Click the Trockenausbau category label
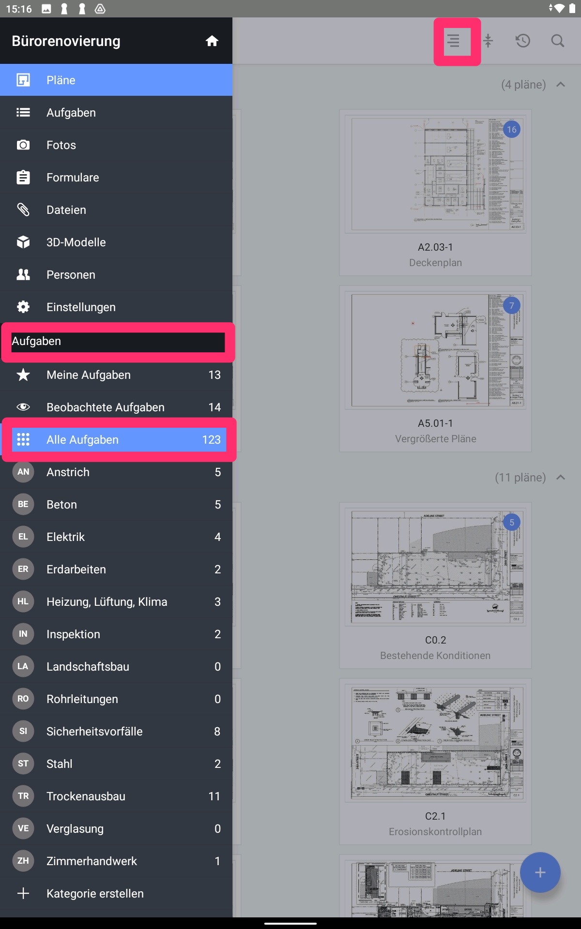The width and height of the screenshot is (581, 929). point(86,796)
